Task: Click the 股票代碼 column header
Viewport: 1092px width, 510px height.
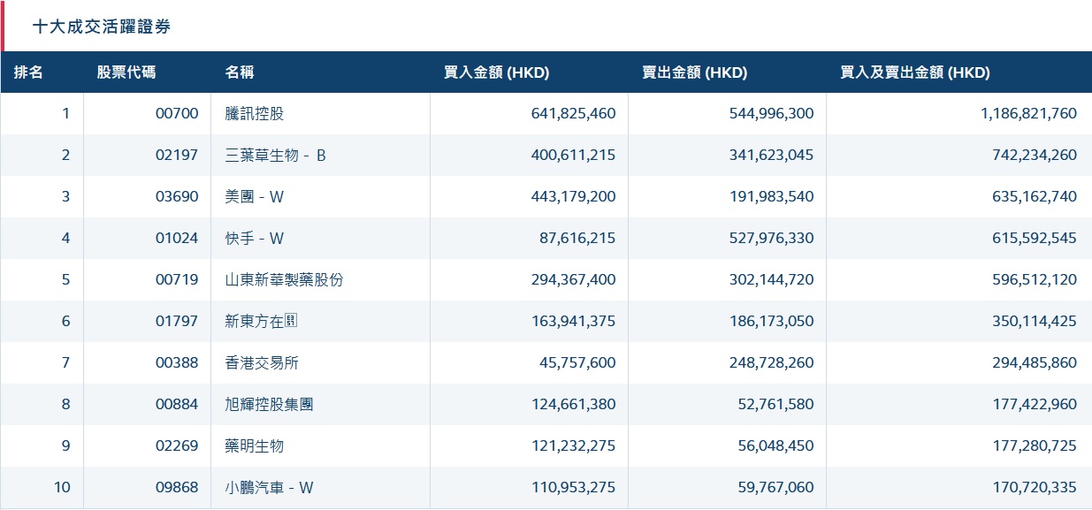Action: coord(126,72)
